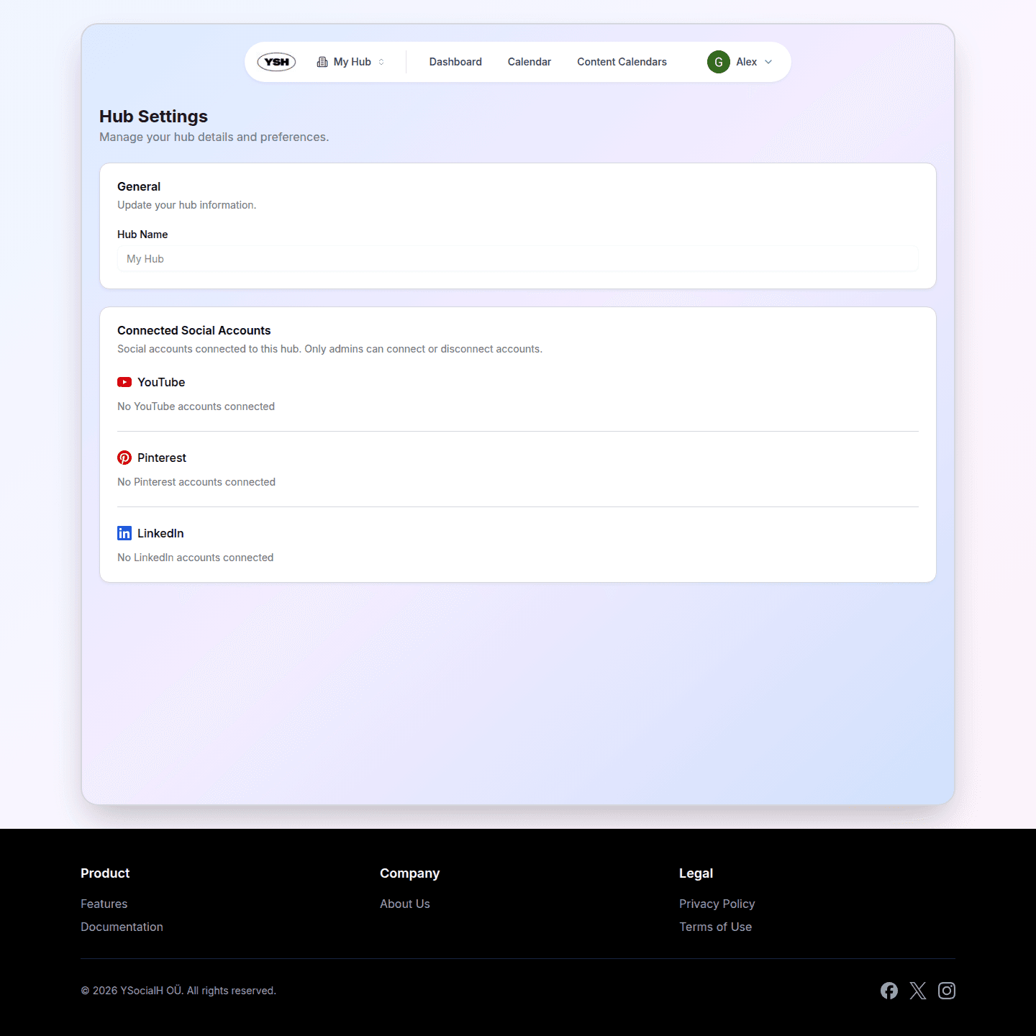1036x1036 pixels.
Task: Click the Hub Settings page title
Action: point(153,117)
